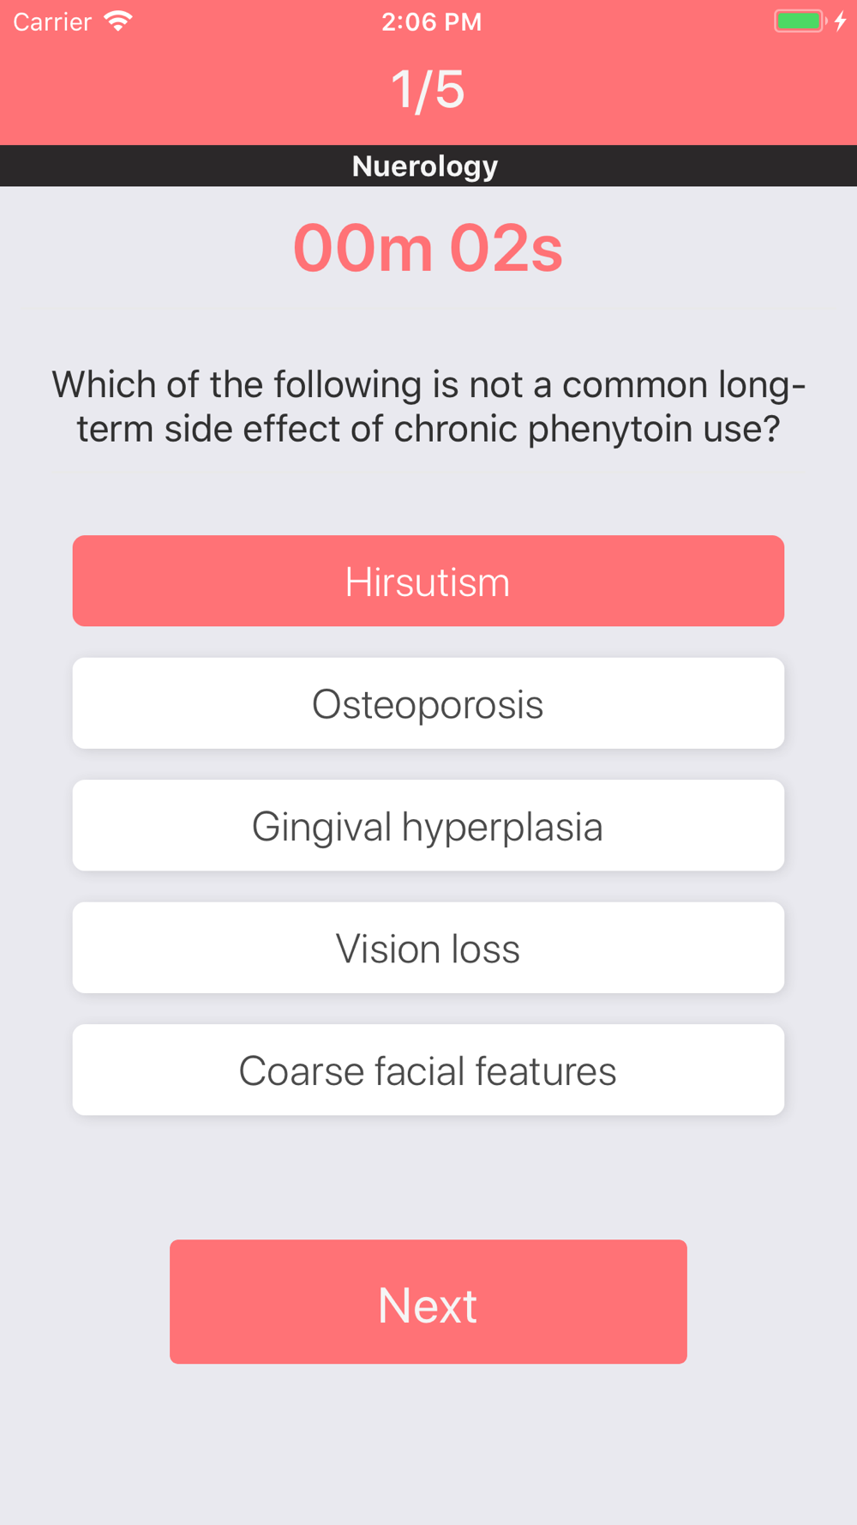The image size is (857, 1525).
Task: Tap the charging bolt icon
Action: 841,21
